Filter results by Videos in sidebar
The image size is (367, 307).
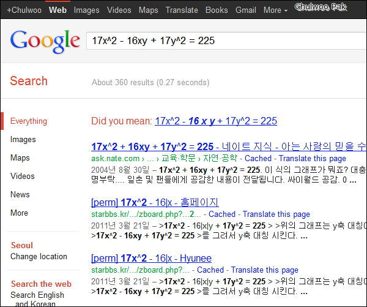(23, 176)
